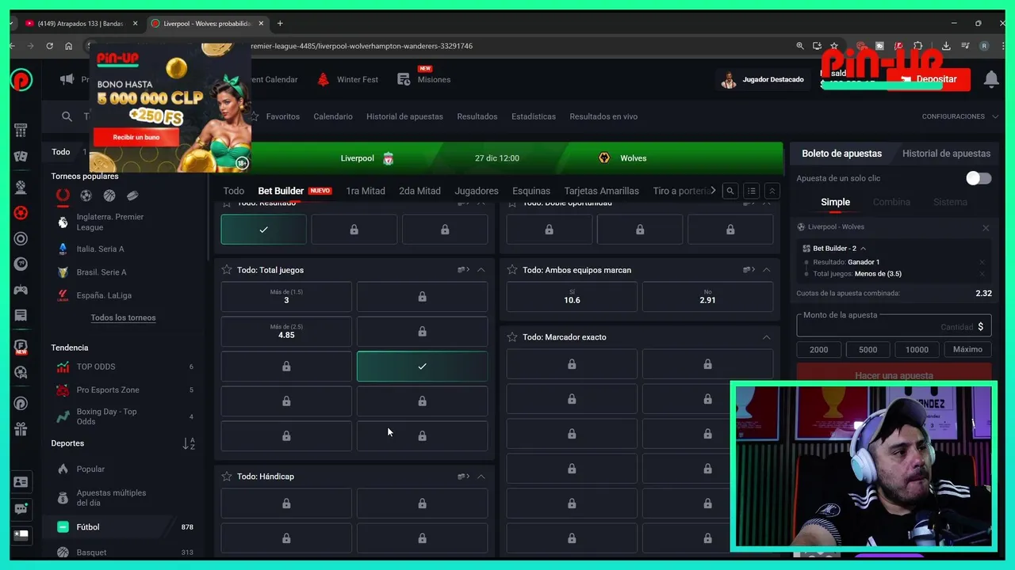Remove Liverpool - Wolves from bet slip
The width and height of the screenshot is (1015, 570).
point(986,228)
